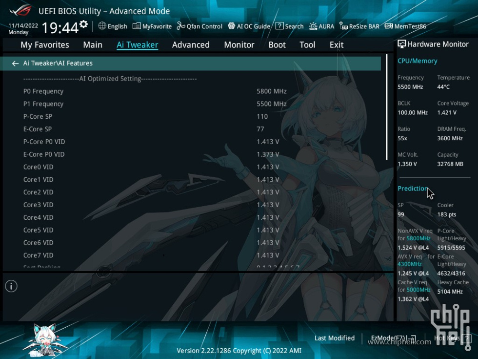Click the 5800MHz NonAVX link text
The width and height of the screenshot is (478, 359).
pyautogui.click(x=418, y=238)
